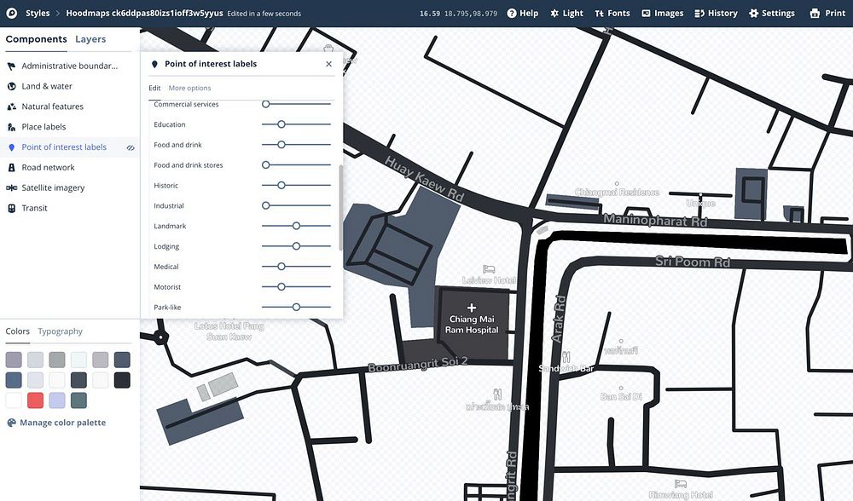Switch to Light mode toggle

tap(566, 13)
